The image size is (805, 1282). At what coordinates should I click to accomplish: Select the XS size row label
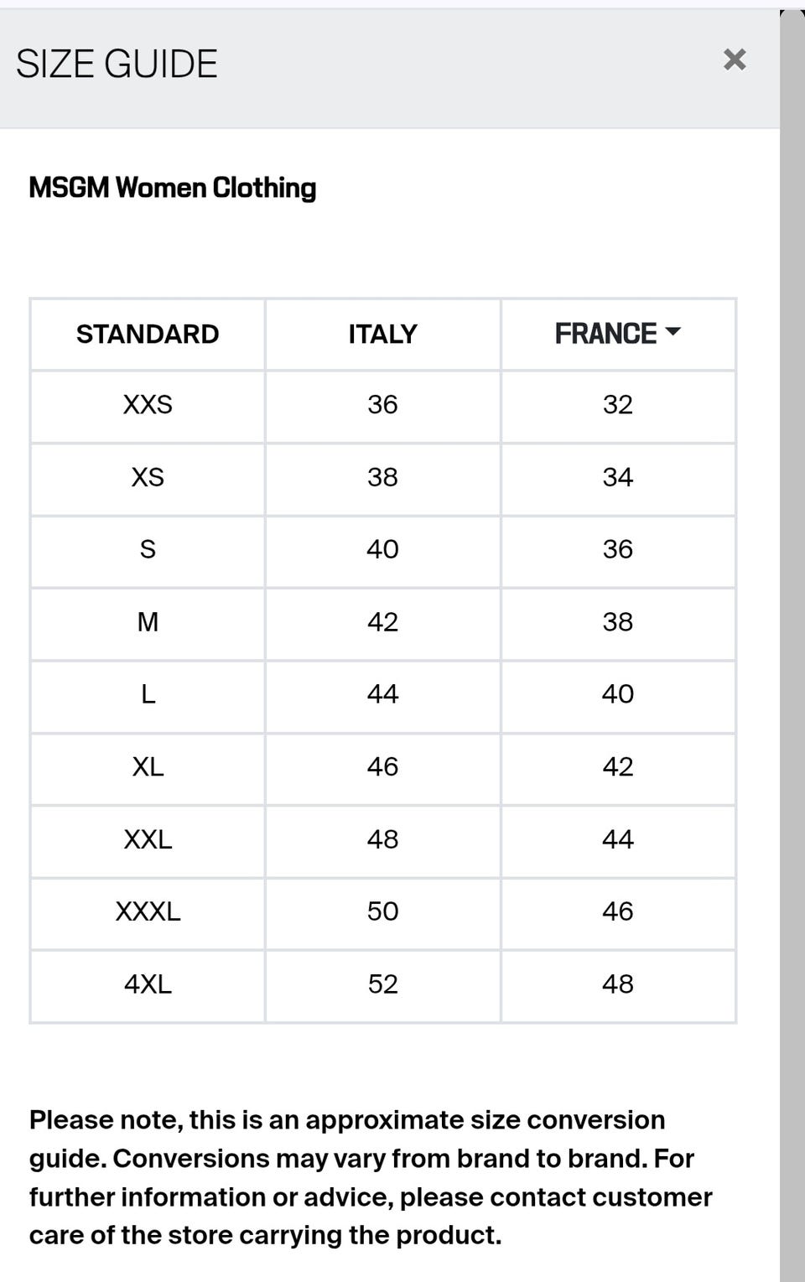pyautogui.click(x=148, y=477)
